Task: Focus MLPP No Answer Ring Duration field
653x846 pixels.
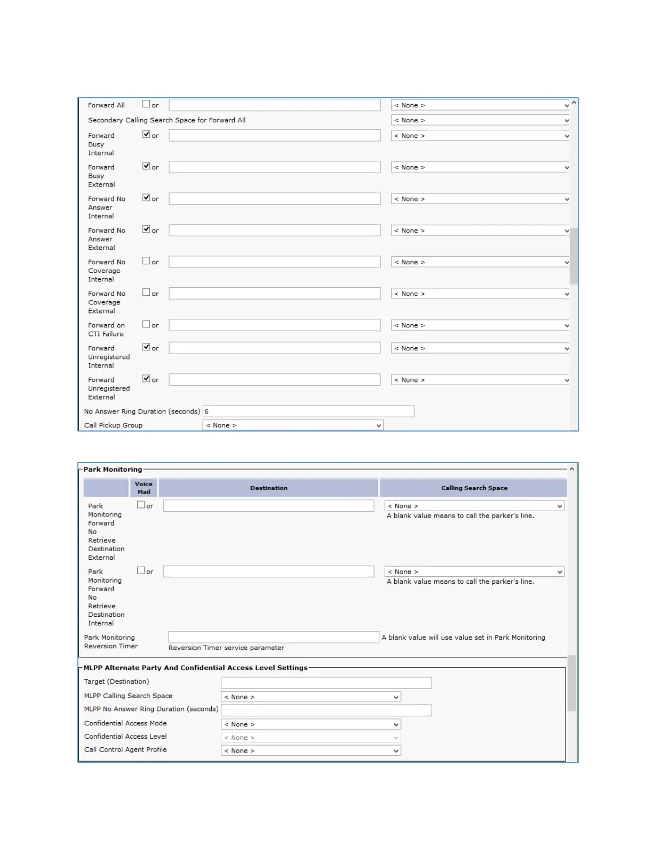Action: pos(326,710)
